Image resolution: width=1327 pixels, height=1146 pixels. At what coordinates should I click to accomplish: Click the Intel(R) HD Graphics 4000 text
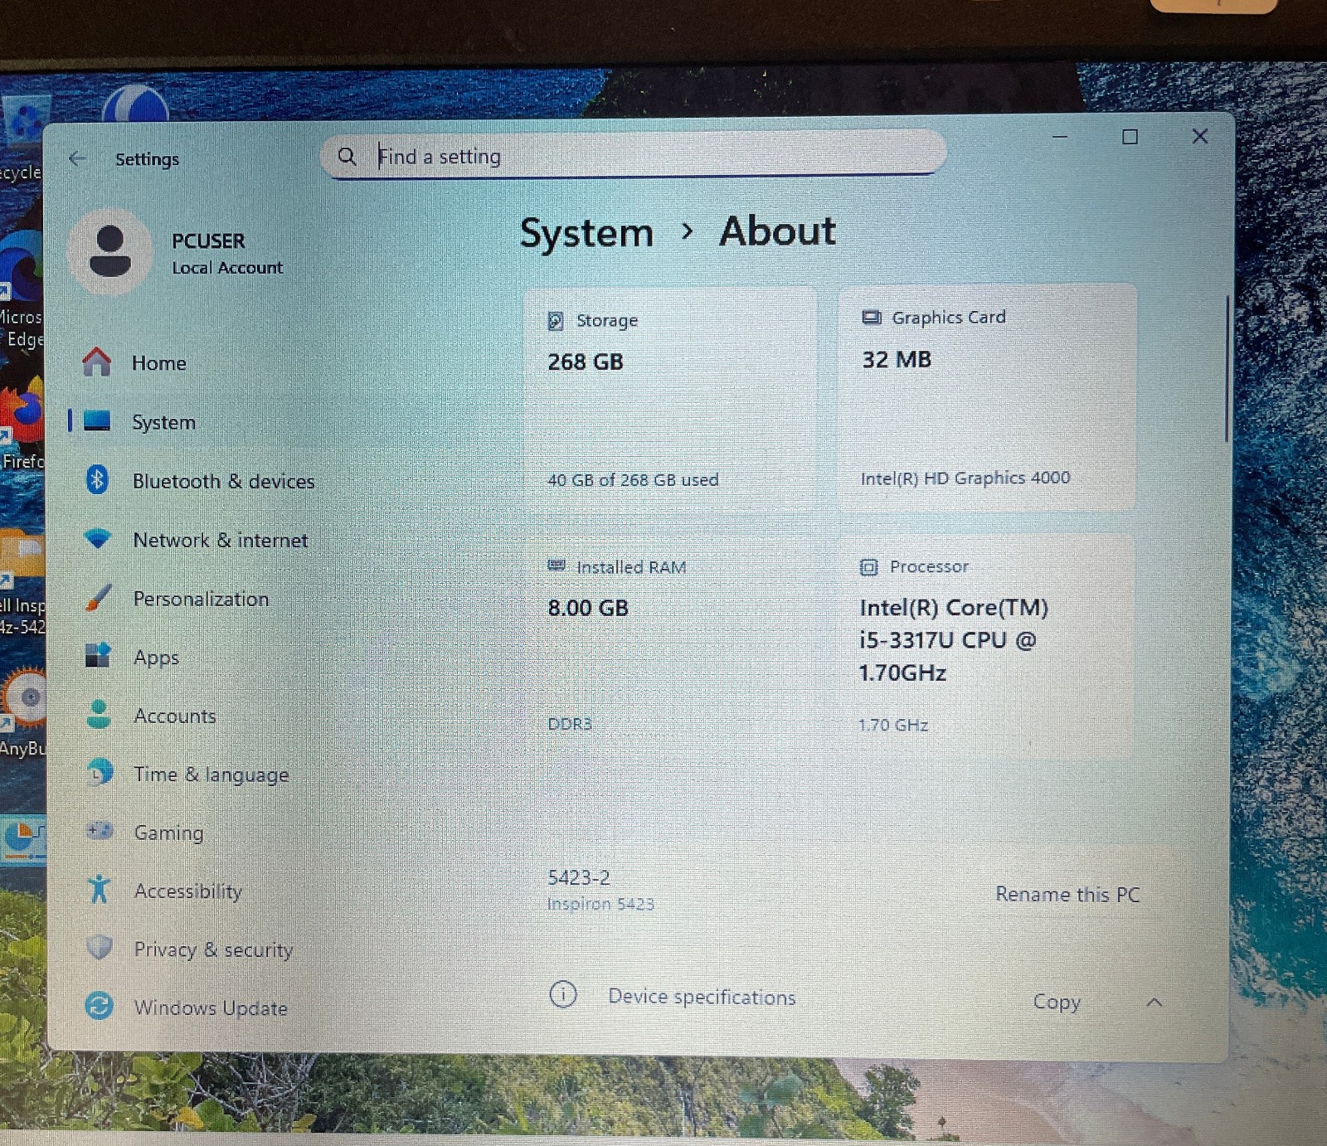(965, 478)
